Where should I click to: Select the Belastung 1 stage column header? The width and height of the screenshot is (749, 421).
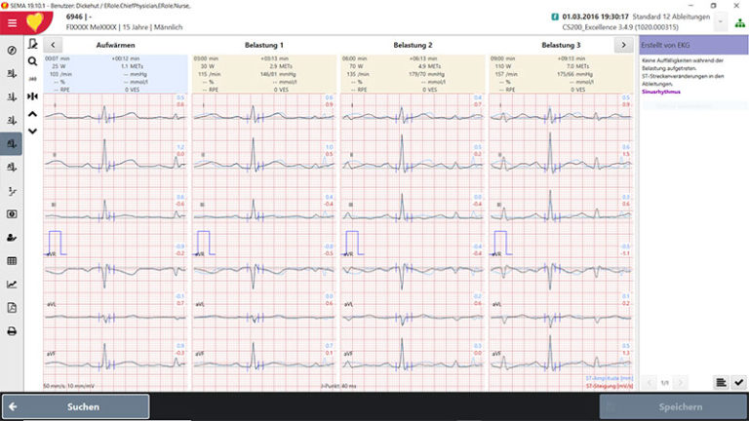pyautogui.click(x=263, y=45)
